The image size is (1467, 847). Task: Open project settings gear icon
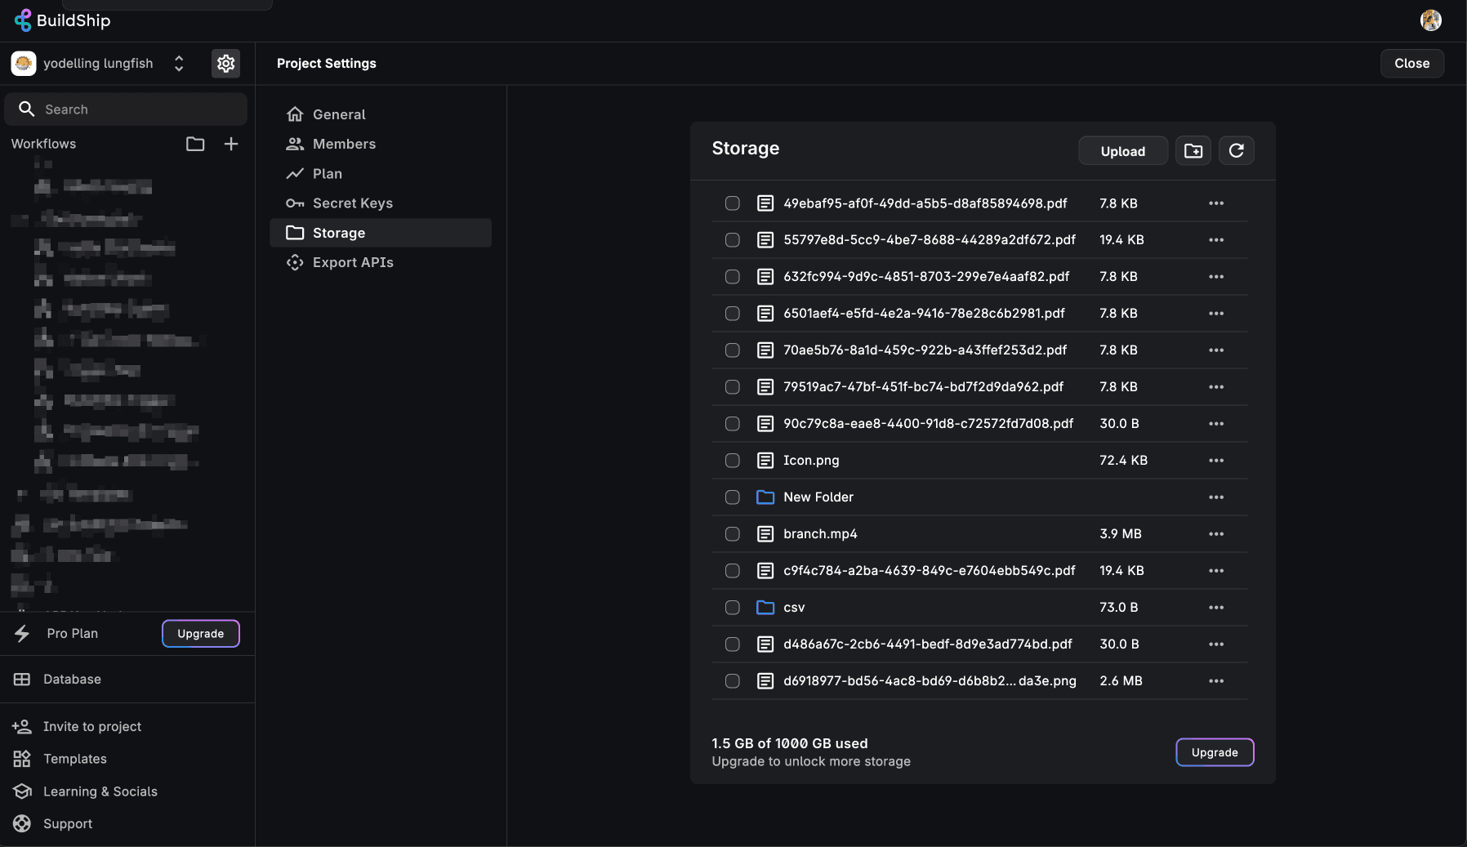coord(225,64)
